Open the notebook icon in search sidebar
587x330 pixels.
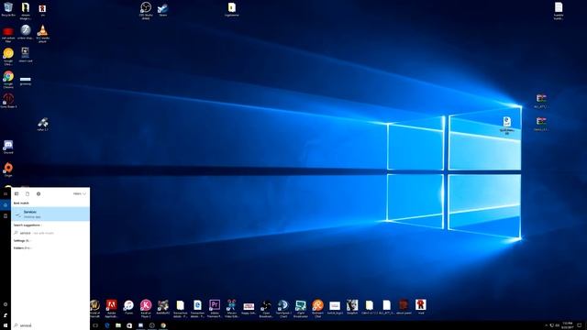(x=6, y=216)
